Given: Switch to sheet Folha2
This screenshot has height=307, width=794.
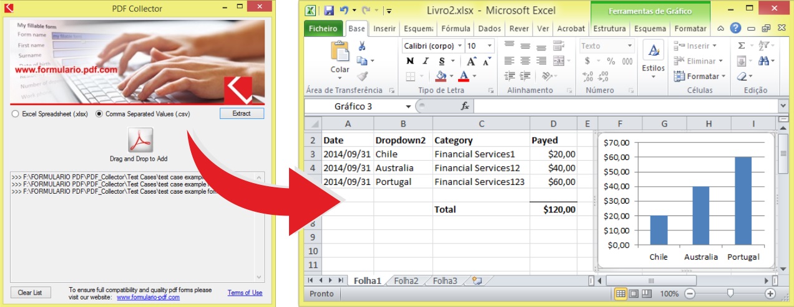Looking at the screenshot, I should (x=406, y=281).
